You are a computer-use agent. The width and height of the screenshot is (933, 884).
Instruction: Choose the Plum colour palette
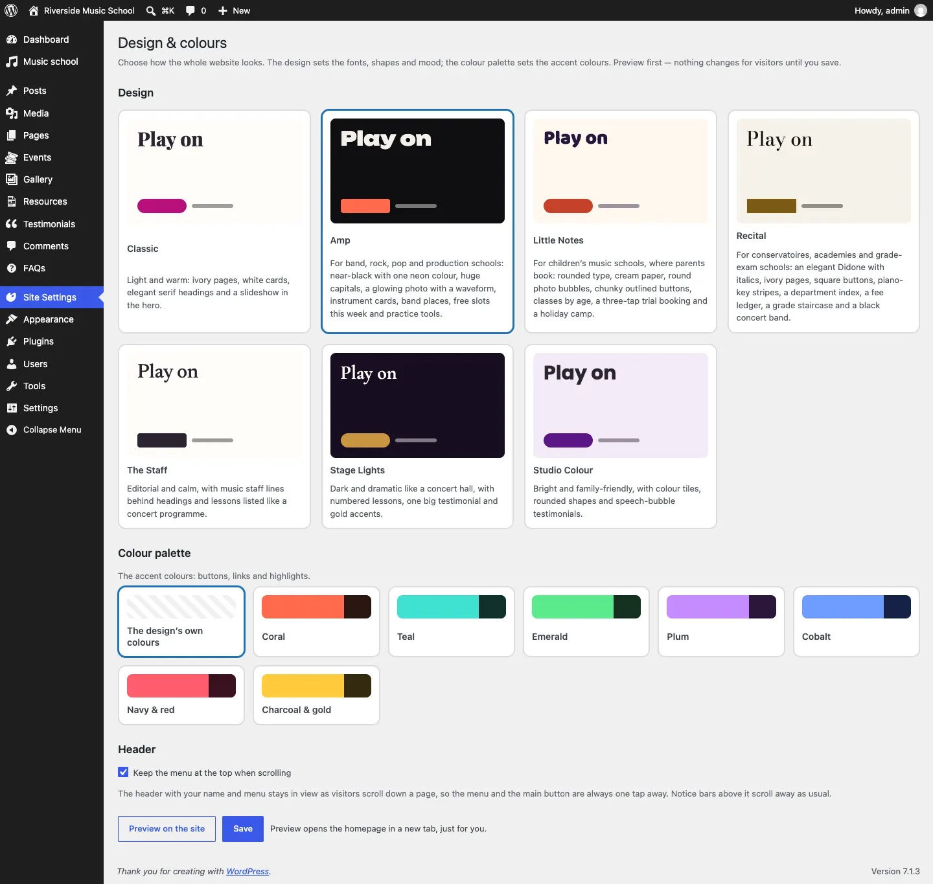pos(721,622)
